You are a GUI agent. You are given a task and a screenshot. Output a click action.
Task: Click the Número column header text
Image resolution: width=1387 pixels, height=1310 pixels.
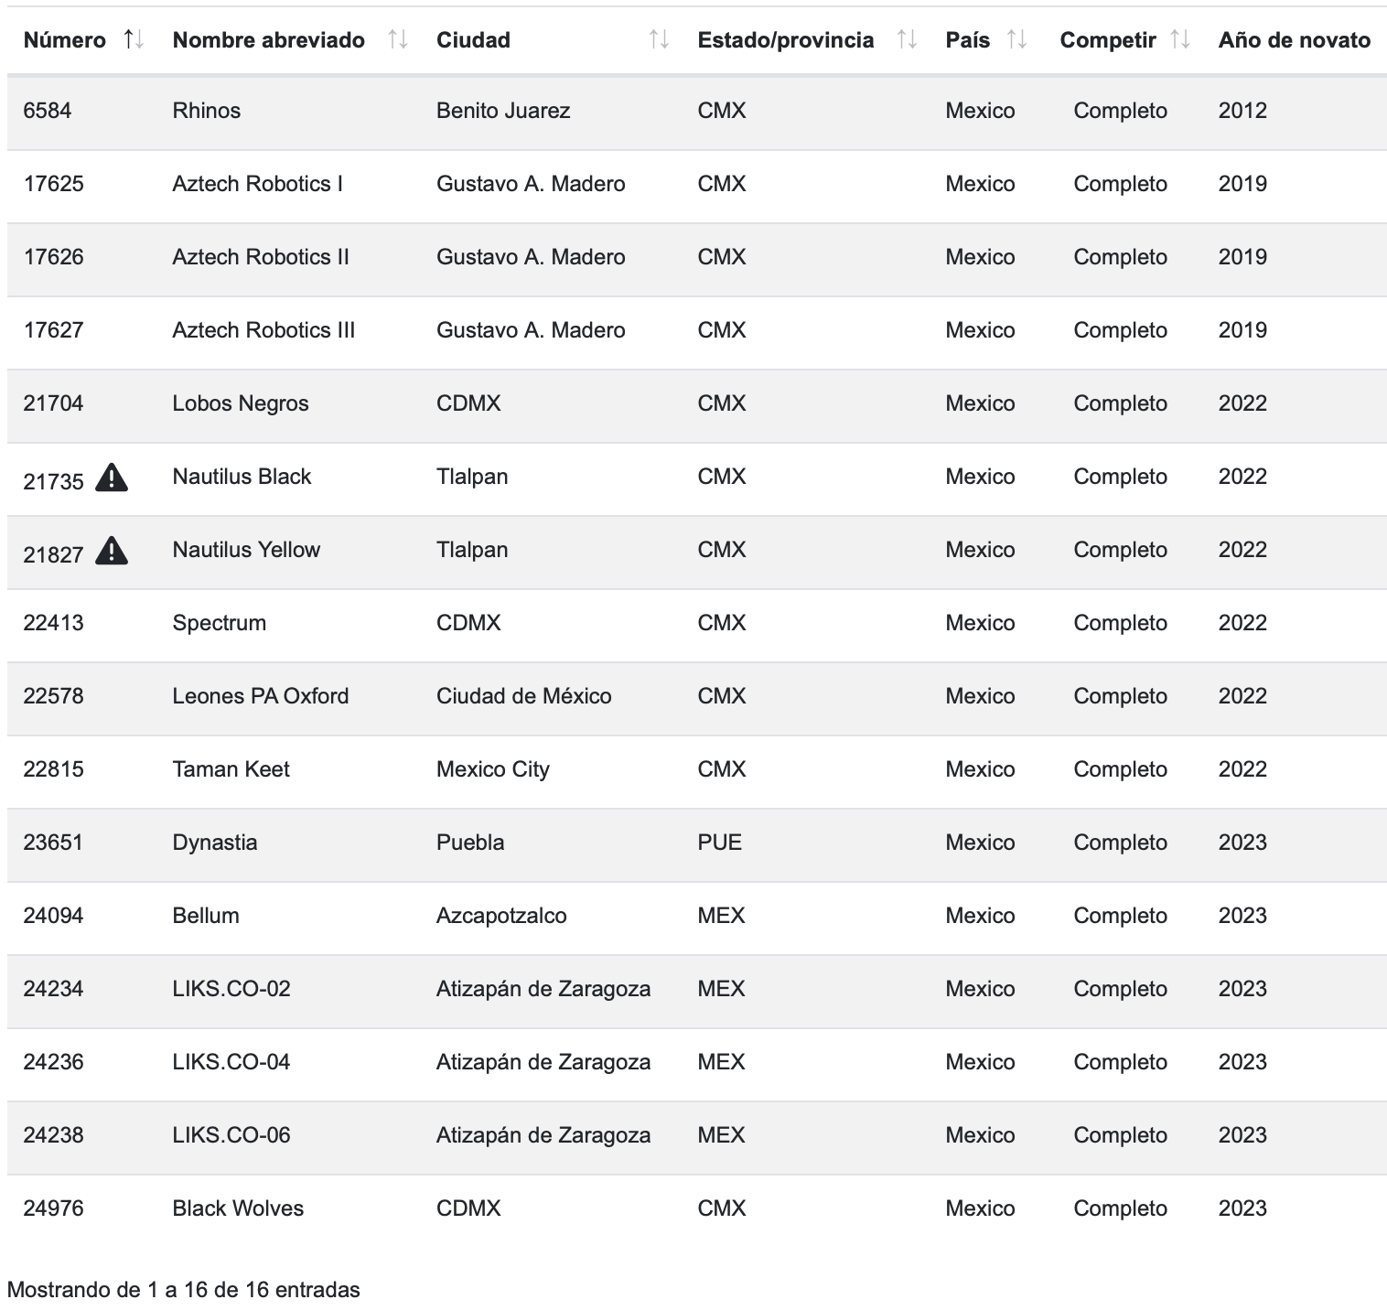point(64,40)
